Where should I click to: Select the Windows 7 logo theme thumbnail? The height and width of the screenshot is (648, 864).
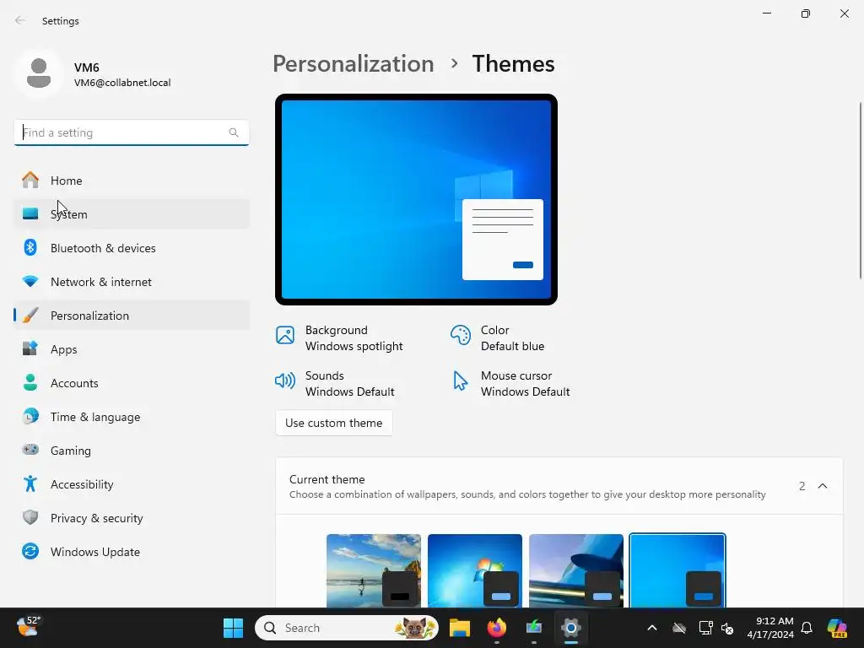[475, 571]
